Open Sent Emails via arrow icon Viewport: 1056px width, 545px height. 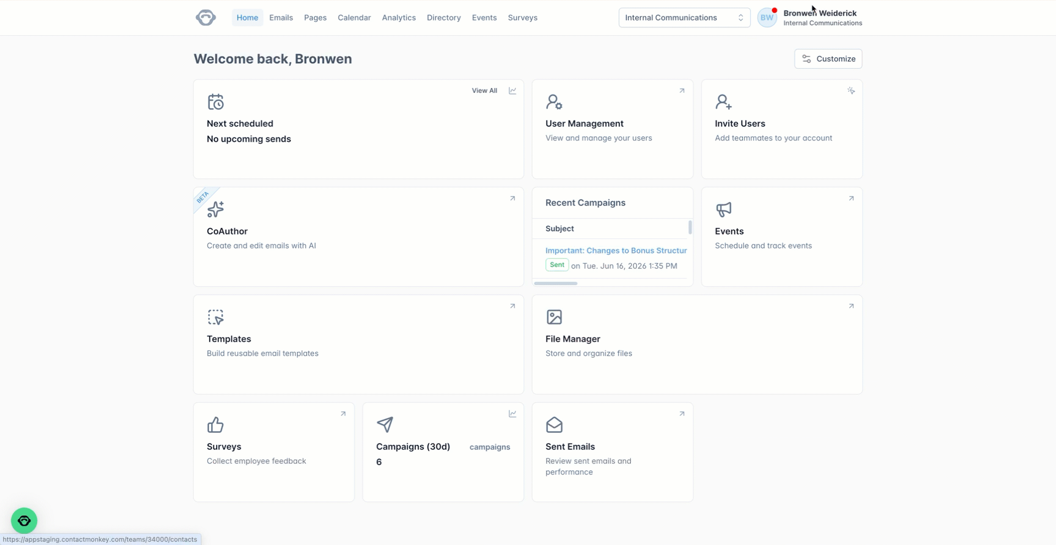tap(681, 414)
